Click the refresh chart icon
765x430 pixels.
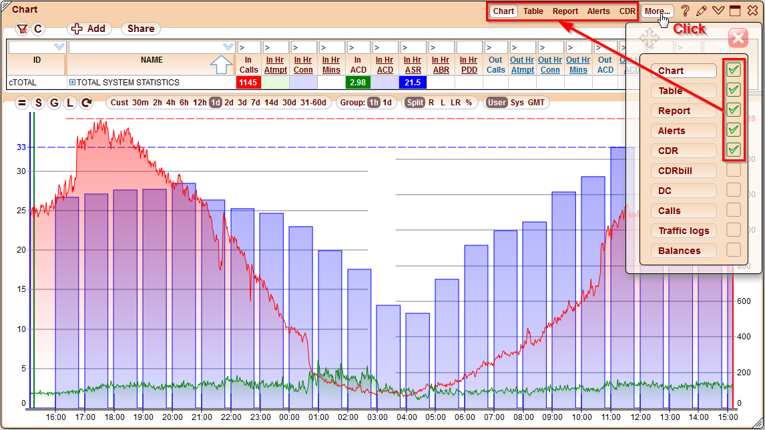point(86,103)
